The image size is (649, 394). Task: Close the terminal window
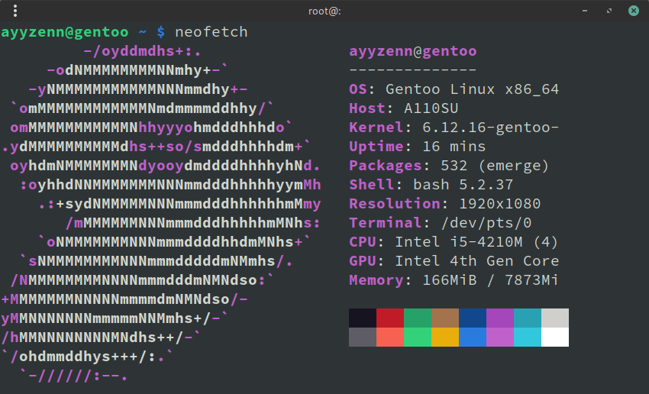(634, 11)
